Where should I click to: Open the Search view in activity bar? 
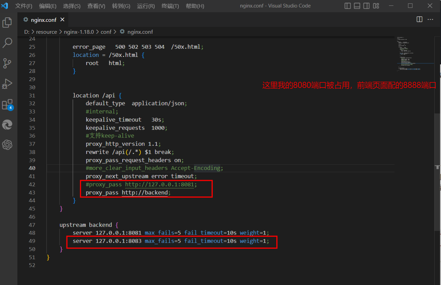[x=7, y=43]
